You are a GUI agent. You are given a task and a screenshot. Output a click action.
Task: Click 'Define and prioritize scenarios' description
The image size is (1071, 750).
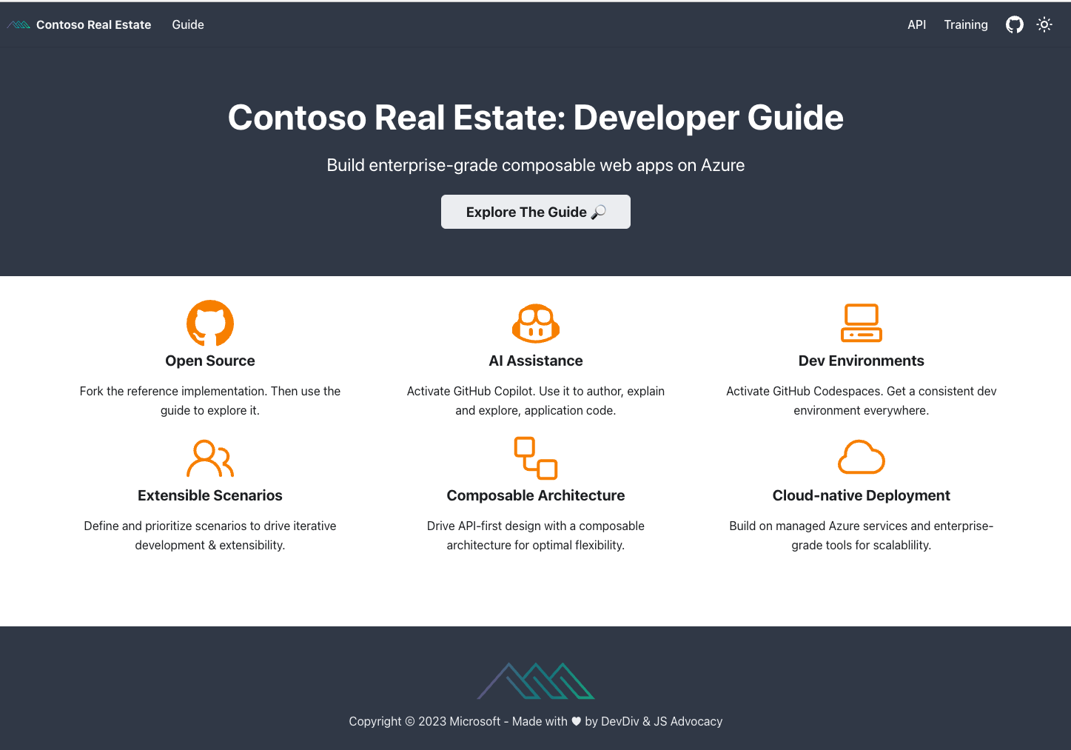[x=210, y=535]
